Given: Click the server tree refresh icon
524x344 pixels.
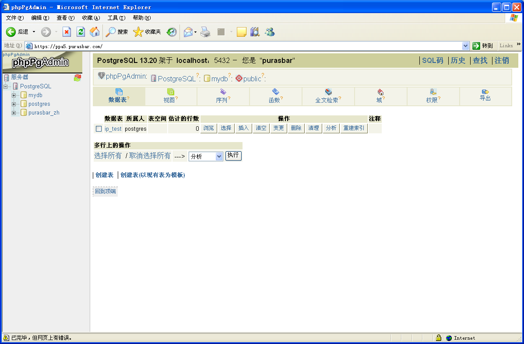Looking at the screenshot, I should [x=77, y=78].
